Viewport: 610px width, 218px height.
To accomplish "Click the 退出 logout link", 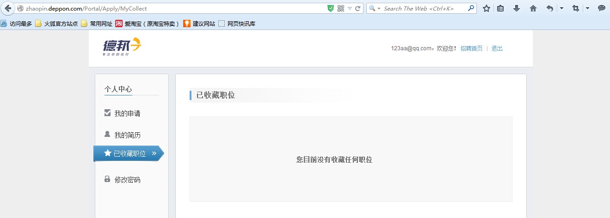I will (x=497, y=48).
